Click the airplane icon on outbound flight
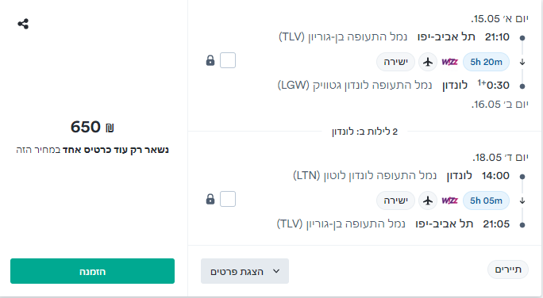The height and width of the screenshot is (298, 543). point(428,62)
